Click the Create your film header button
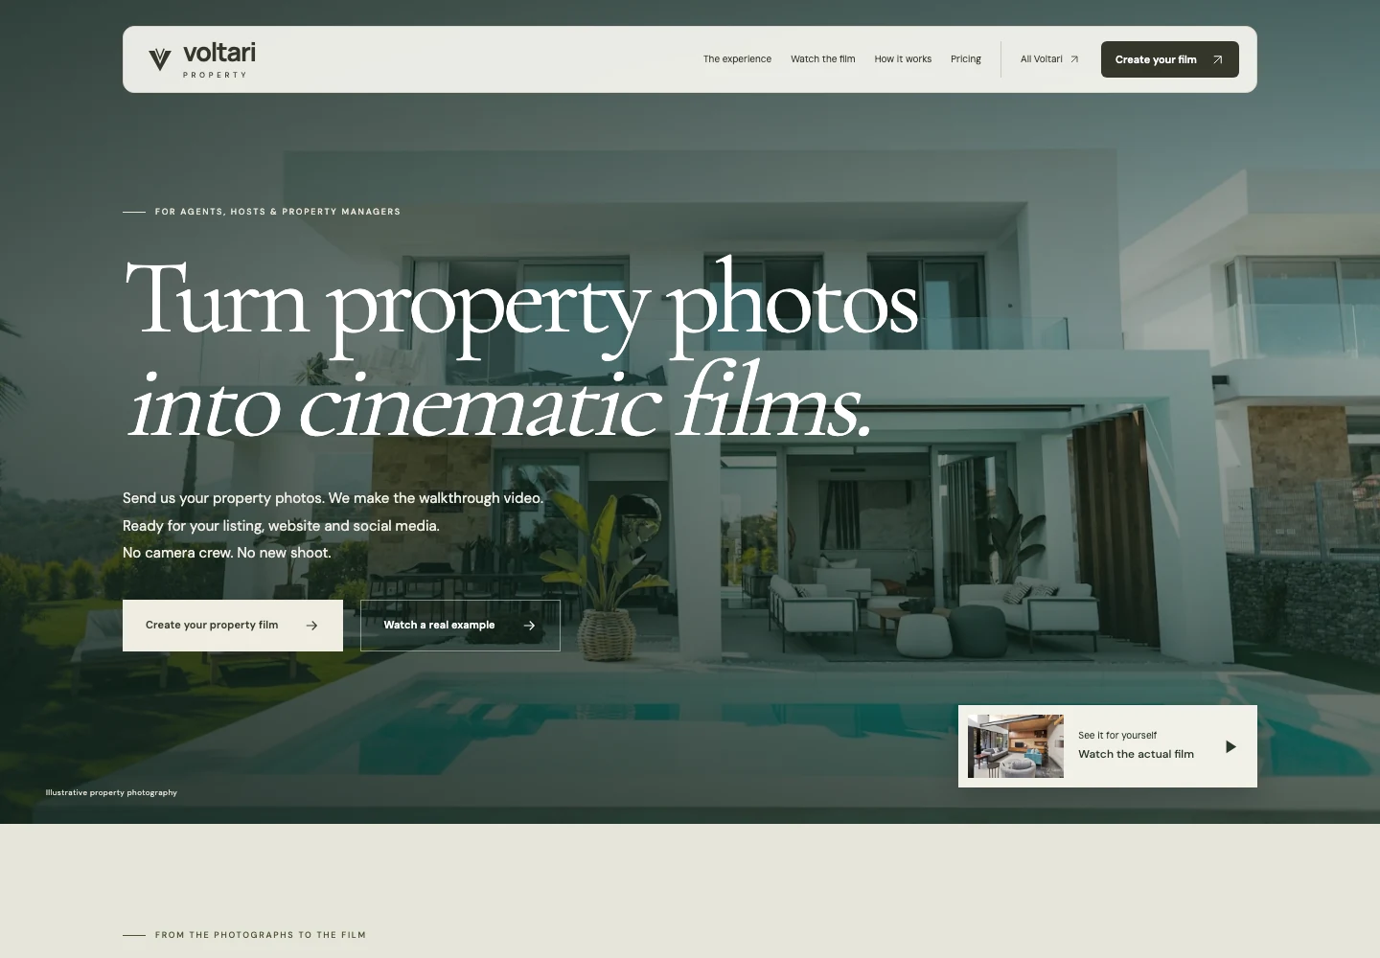Image resolution: width=1380 pixels, height=958 pixels. pyautogui.click(x=1169, y=59)
